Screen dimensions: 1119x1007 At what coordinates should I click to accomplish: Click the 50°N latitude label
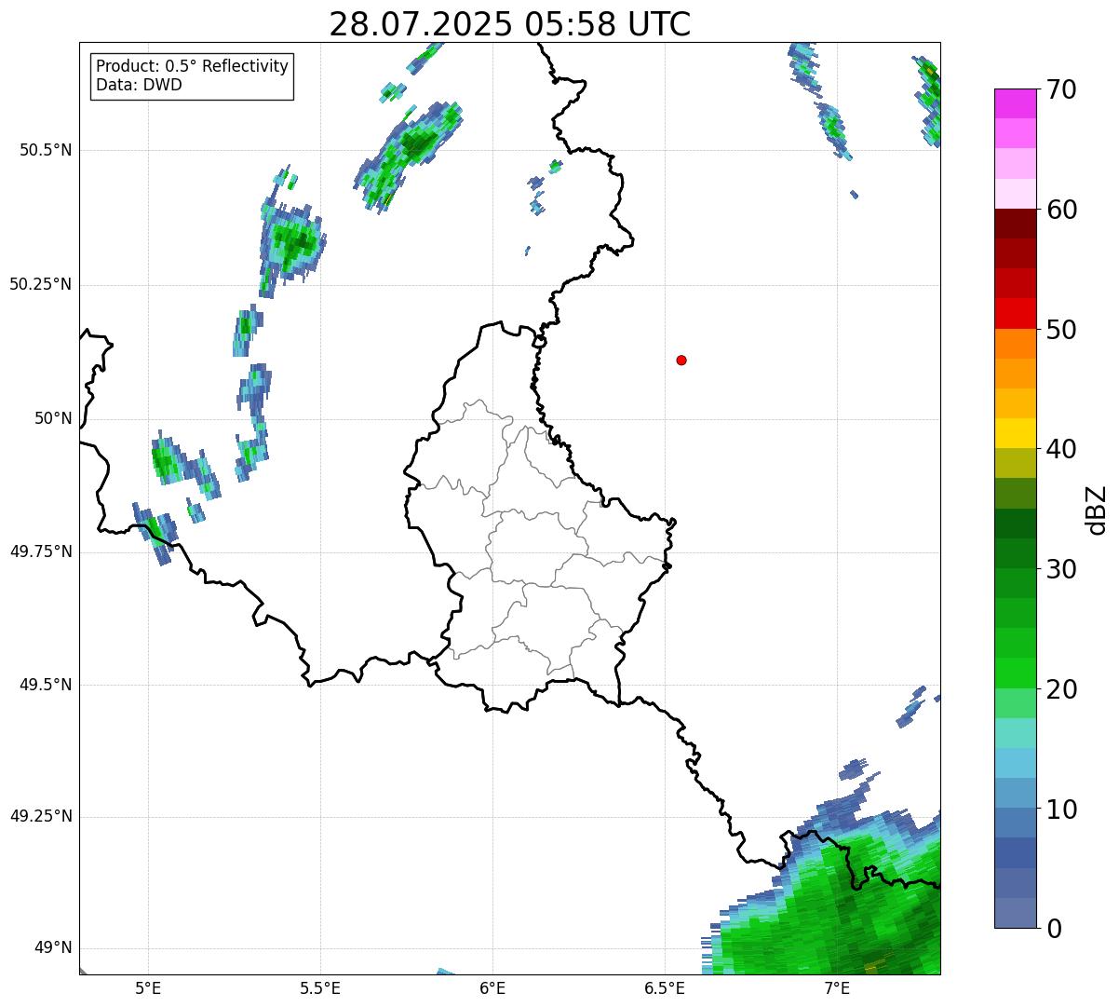point(53,418)
